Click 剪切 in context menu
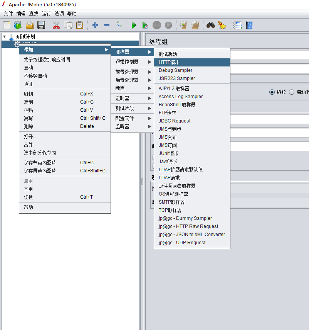The height and width of the screenshot is (330, 309). [x=65, y=94]
